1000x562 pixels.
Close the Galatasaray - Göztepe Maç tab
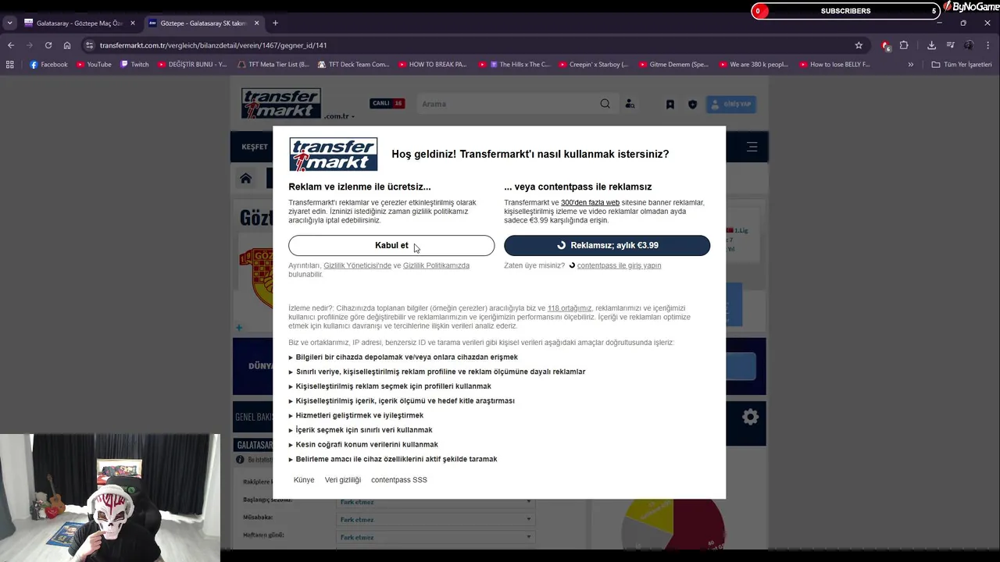click(x=132, y=23)
